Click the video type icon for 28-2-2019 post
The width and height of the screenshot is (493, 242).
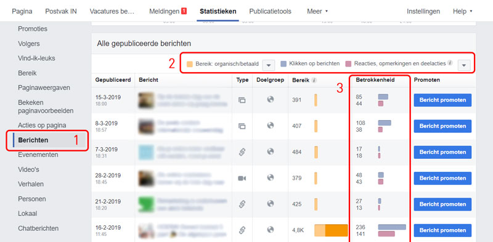[x=242, y=178]
